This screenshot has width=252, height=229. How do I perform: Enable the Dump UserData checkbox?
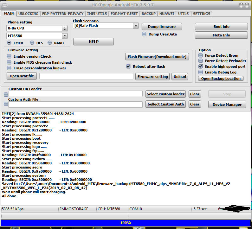point(144,34)
